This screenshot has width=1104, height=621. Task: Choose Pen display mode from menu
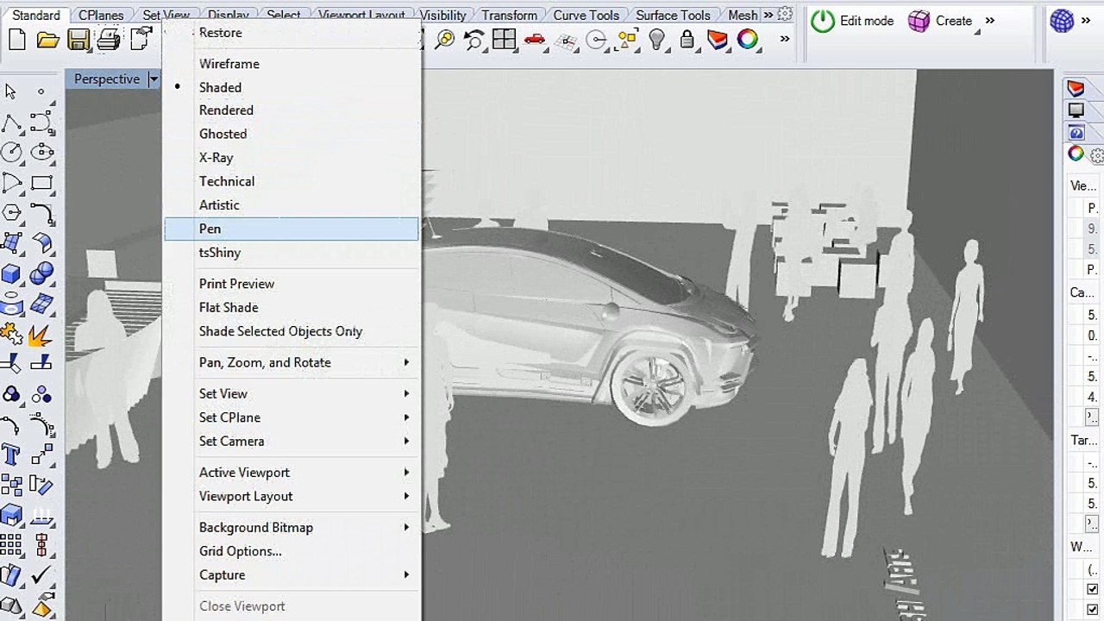click(210, 229)
